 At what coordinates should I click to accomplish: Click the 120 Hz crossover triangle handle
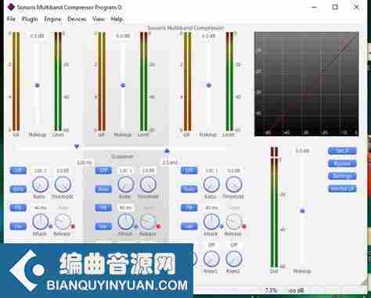click(77, 146)
